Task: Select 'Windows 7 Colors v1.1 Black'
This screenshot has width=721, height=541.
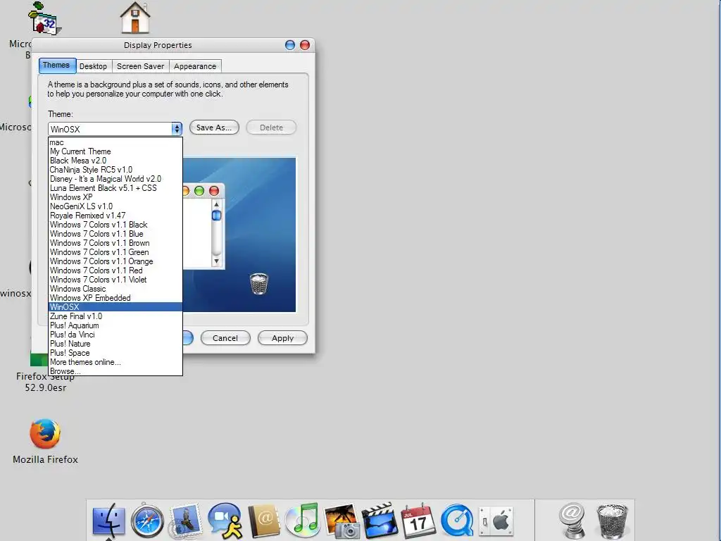Action: pyautogui.click(x=115, y=225)
